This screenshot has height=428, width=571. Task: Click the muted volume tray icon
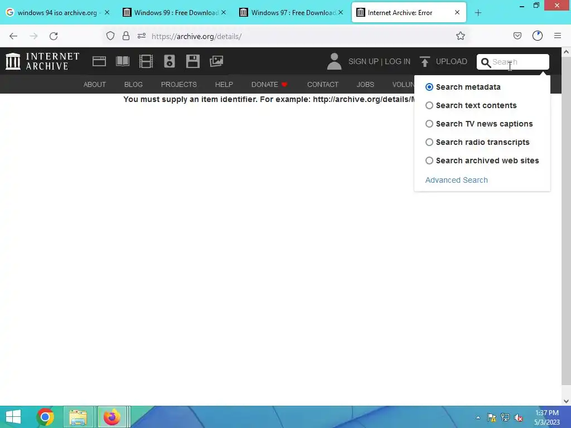pos(519,417)
